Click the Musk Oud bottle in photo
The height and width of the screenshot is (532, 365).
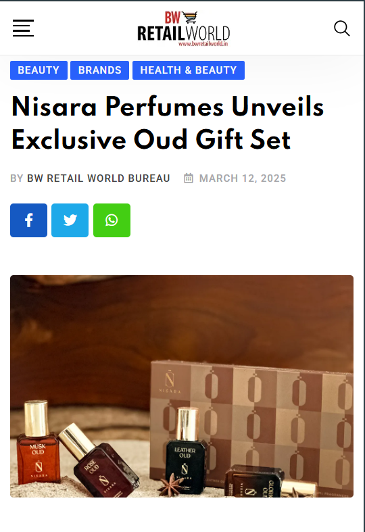point(37,443)
